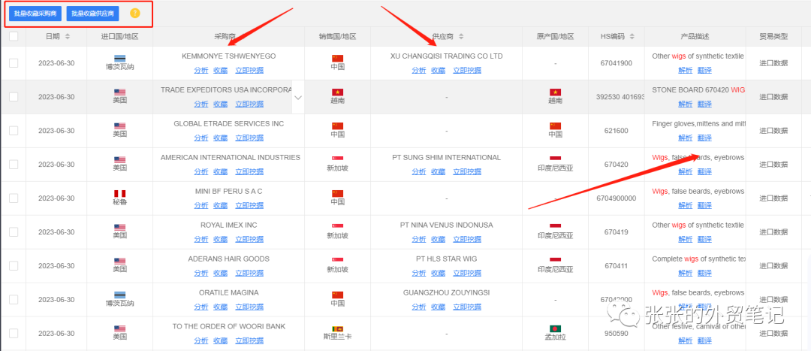Click 翻译 for Complete wigs description

[704, 273]
